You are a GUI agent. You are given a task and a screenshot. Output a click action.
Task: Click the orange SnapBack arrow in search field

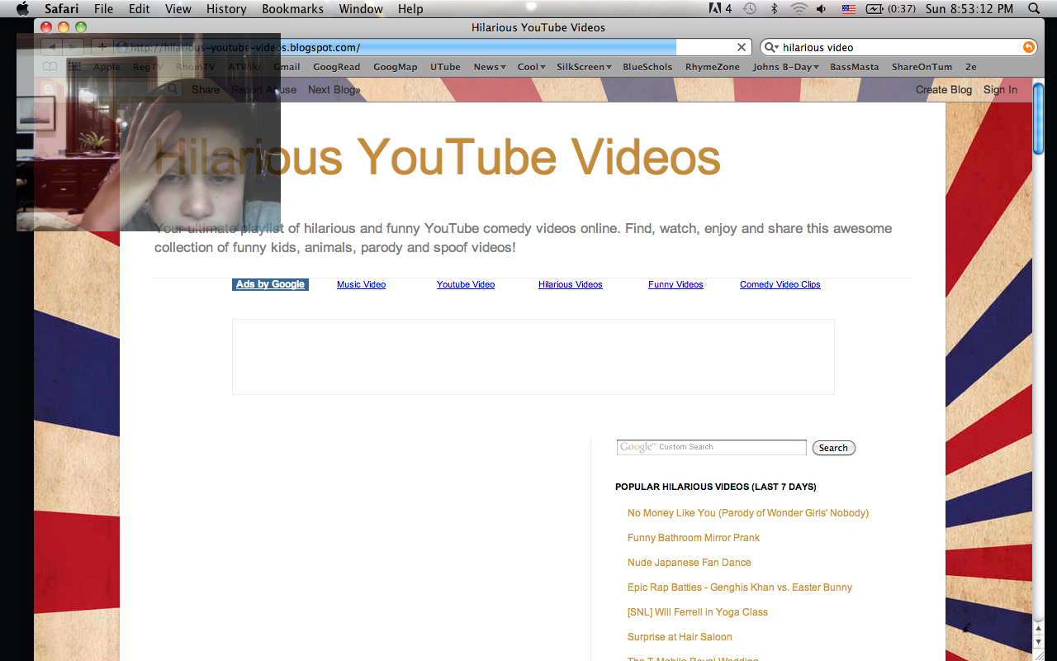(1028, 47)
